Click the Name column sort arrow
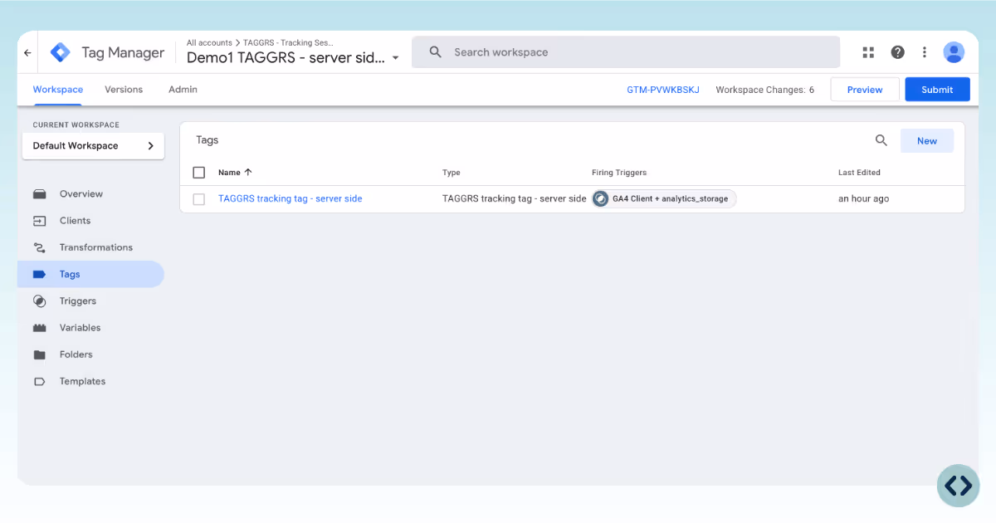The width and height of the screenshot is (996, 523). (248, 173)
